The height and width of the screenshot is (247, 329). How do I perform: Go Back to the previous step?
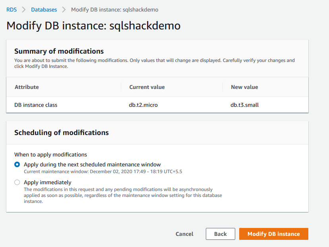click(x=220, y=234)
